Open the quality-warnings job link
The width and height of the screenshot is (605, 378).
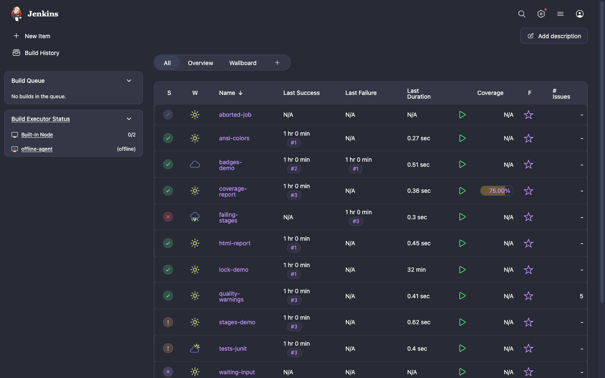(231, 297)
